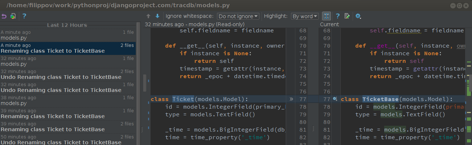Viewport: 472px width, 145px height.
Task: Select 39 minutes ago Renaming entry with 1 file
Action: 67,114
